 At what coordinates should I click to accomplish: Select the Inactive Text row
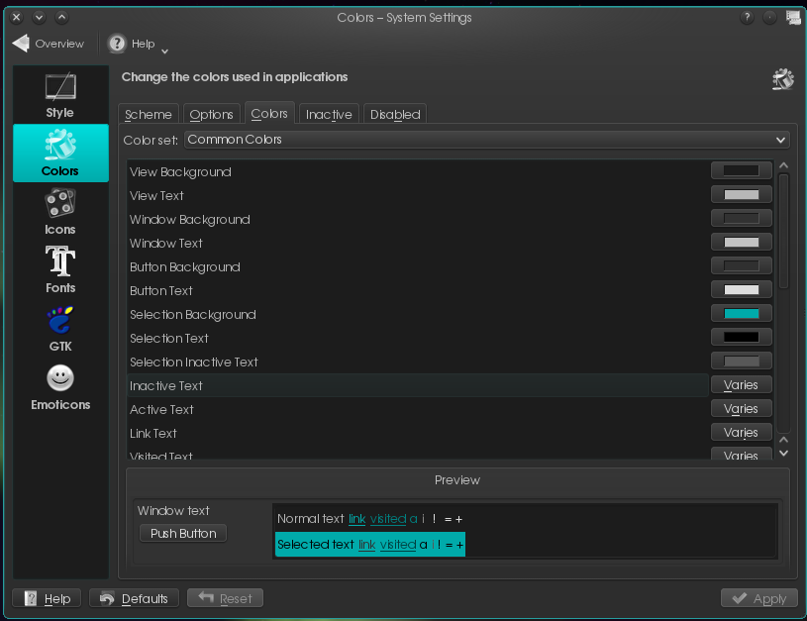418,385
